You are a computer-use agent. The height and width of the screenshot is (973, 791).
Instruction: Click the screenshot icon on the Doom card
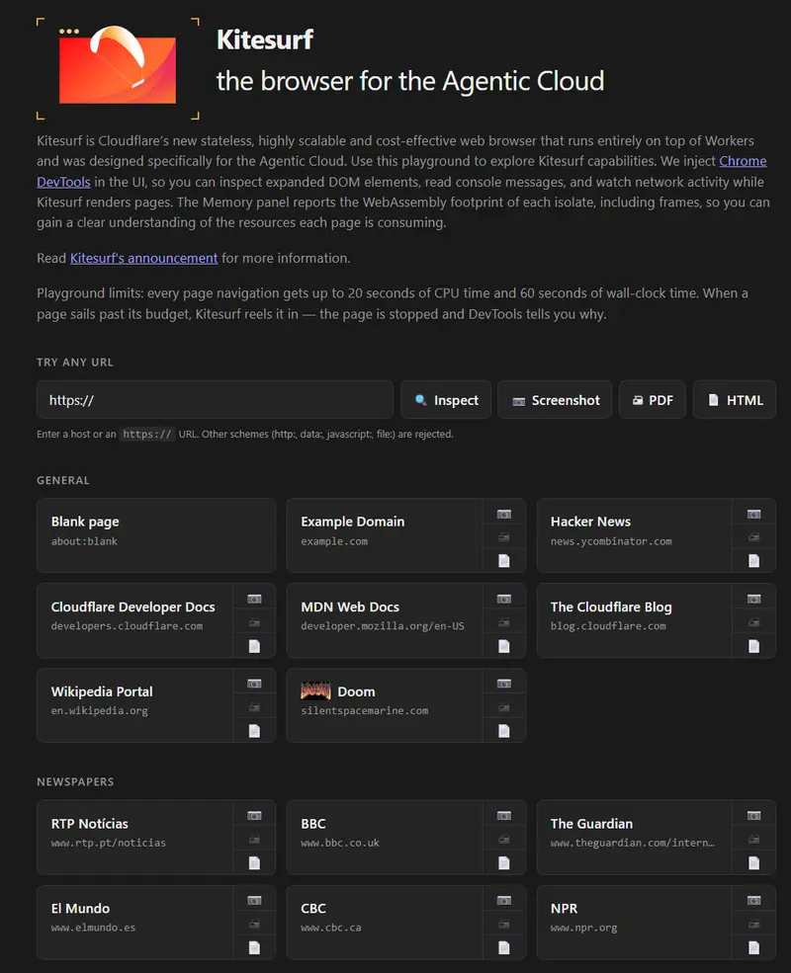coord(504,684)
